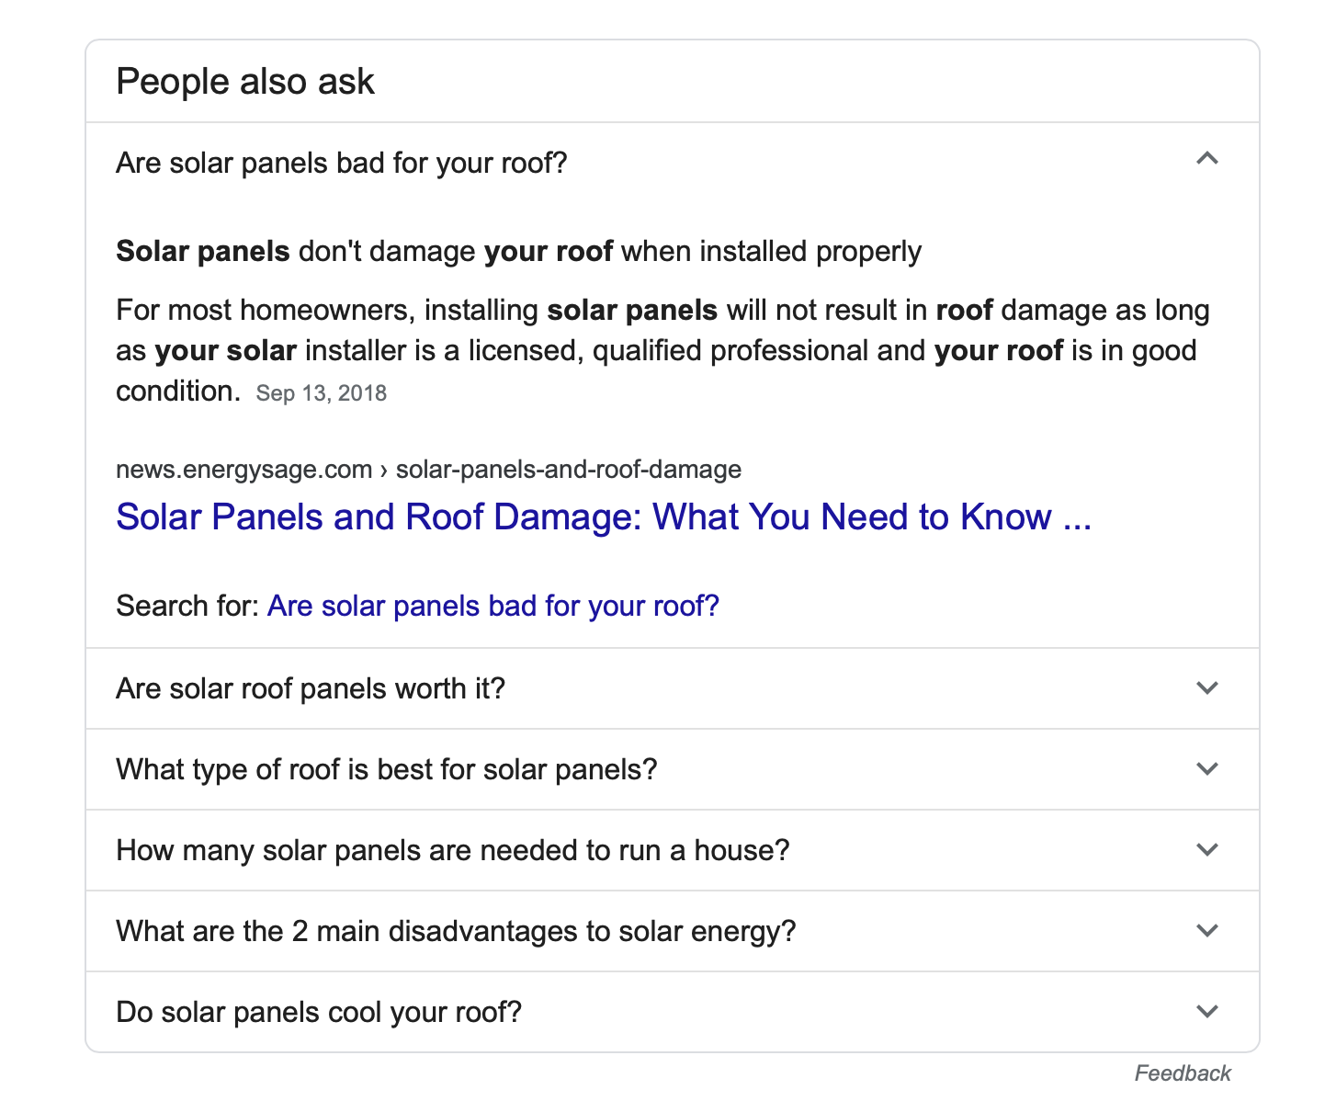
Task: Click the down arrow for 'How many solar panels' question
Action: (1206, 849)
